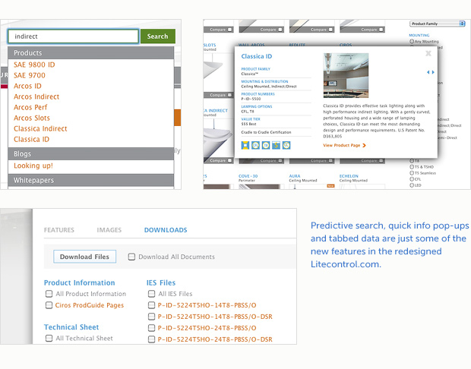Click the Product Information section heading
The height and width of the screenshot is (369, 471).
[x=79, y=282]
